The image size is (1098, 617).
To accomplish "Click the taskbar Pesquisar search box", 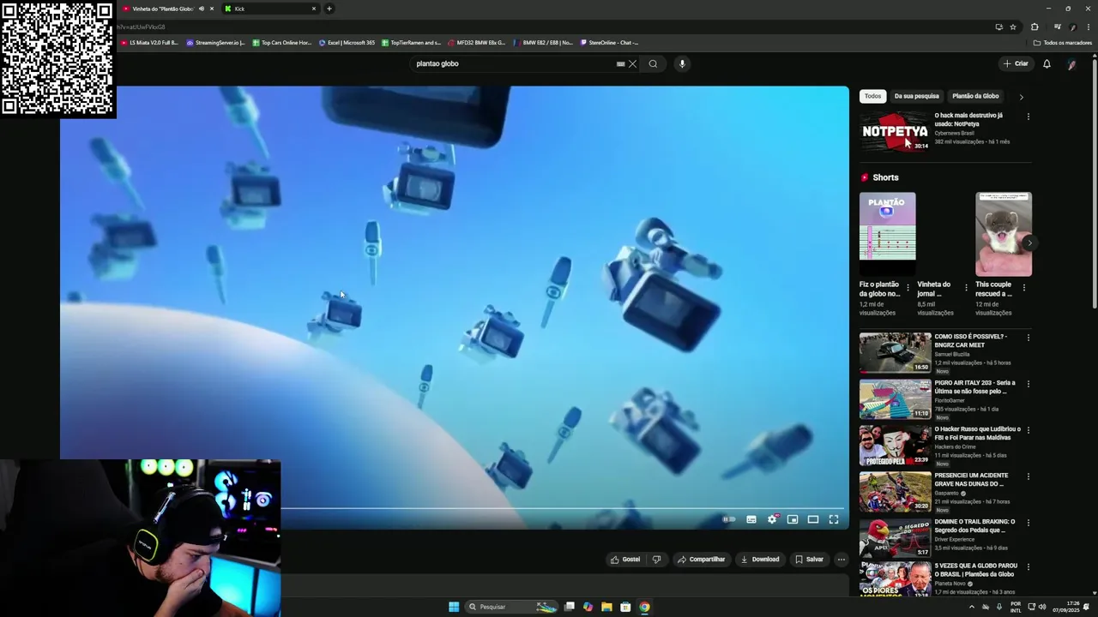I will [512, 607].
